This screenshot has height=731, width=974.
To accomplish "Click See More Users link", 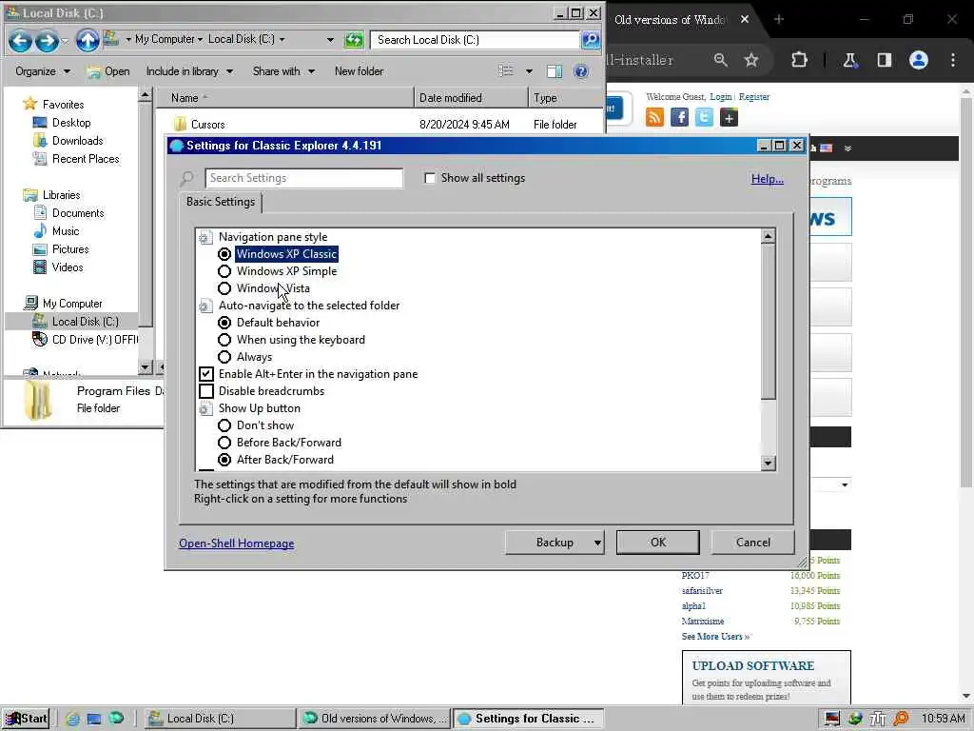I will (715, 637).
